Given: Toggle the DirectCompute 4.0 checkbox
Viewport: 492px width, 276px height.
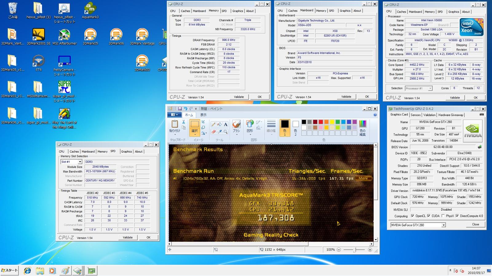Looking at the screenshot, I should pos(457,216).
